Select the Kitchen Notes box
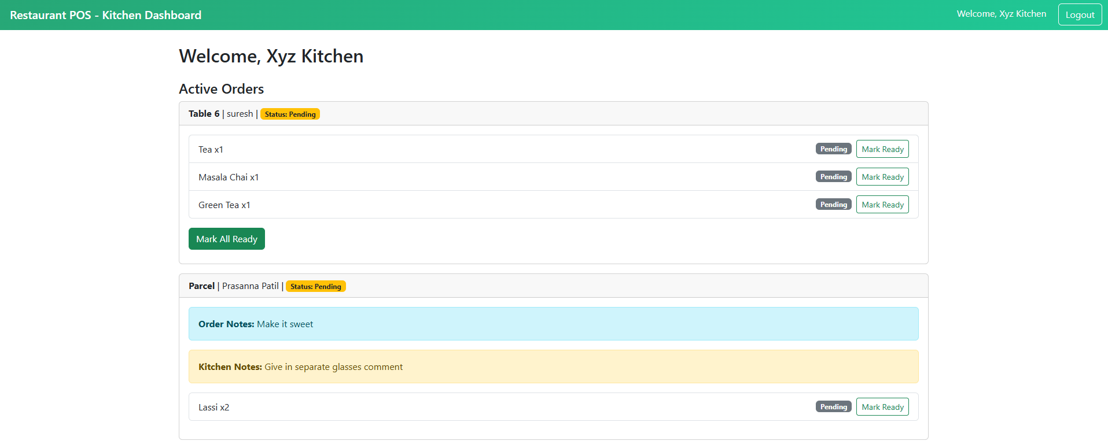The width and height of the screenshot is (1108, 448). click(553, 366)
